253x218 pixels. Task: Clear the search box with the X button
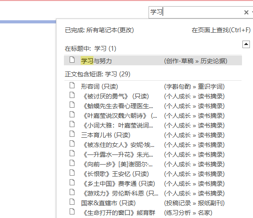246,12
